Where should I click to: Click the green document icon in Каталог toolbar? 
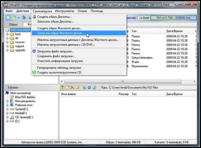[94, 87]
